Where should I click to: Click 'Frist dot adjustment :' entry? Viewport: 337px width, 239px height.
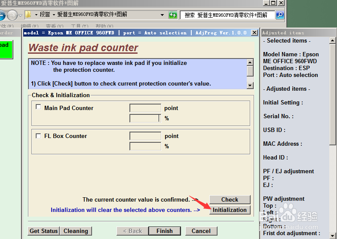click(291, 233)
